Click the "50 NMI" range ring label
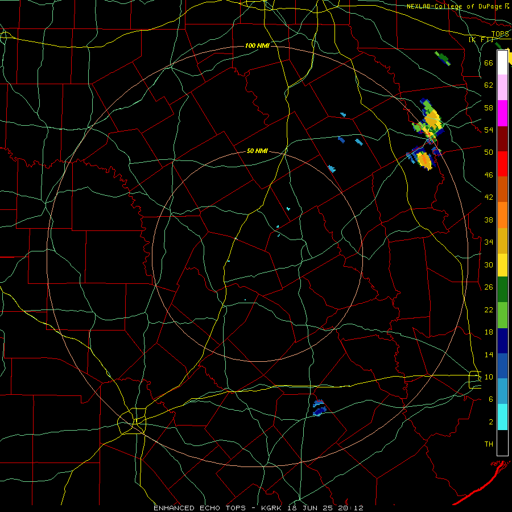The width and height of the screenshot is (512, 512). [x=257, y=151]
